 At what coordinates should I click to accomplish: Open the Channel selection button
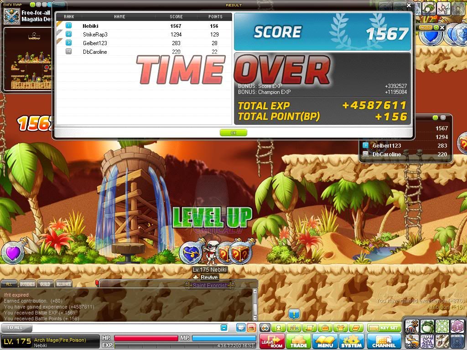pyautogui.click(x=384, y=341)
